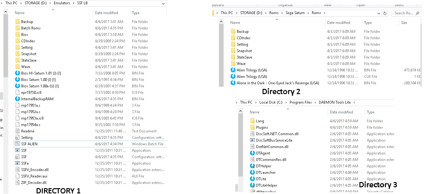Click the SSFV_Encoder.dll file icon
This screenshot has height=194, width=444.
18,170
